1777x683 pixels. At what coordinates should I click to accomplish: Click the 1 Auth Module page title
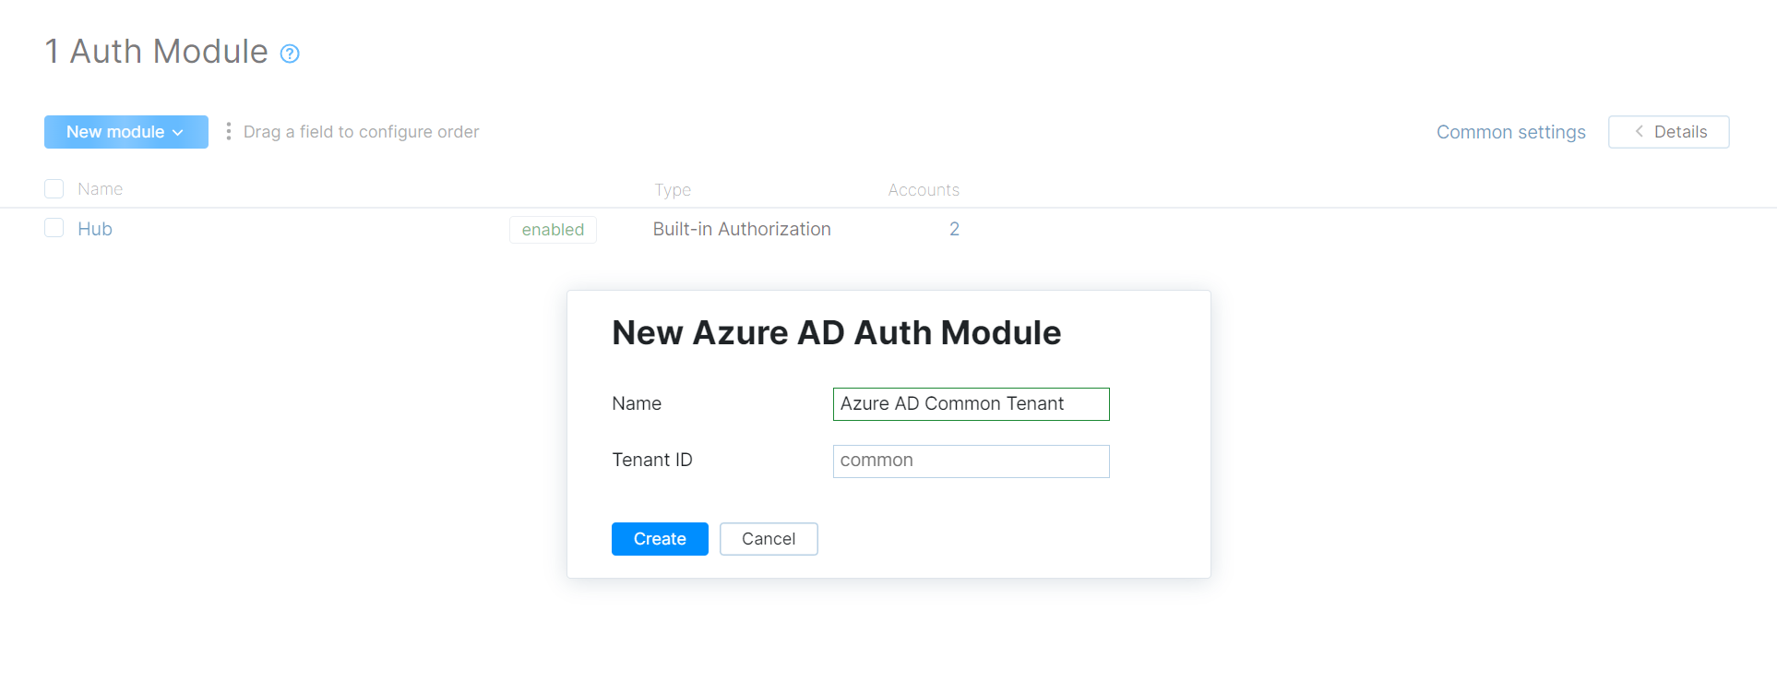click(x=156, y=52)
